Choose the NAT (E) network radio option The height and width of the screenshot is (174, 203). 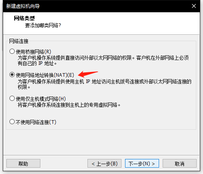(x=12, y=75)
